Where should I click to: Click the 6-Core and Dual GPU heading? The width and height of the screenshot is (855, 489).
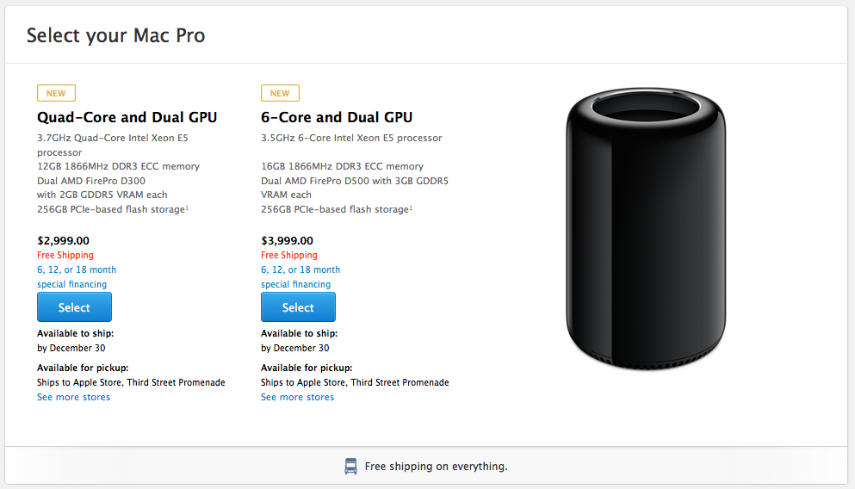[337, 117]
